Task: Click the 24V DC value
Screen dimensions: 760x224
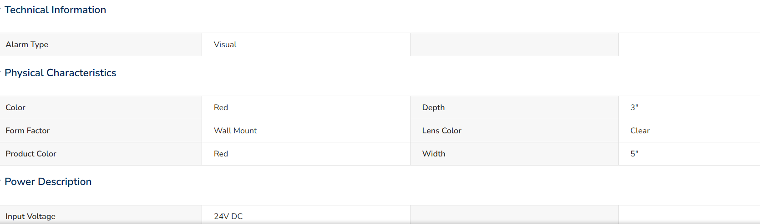Action: point(228,216)
